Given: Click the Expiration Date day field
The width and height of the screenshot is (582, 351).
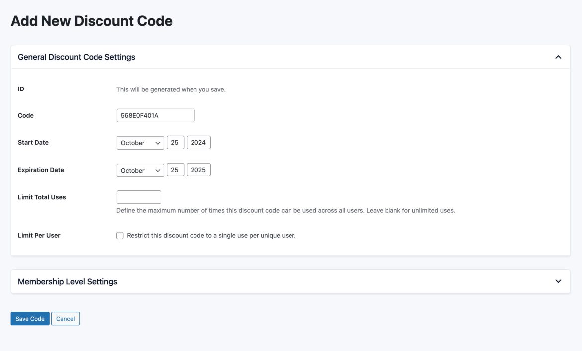Looking at the screenshot, I should click(175, 170).
